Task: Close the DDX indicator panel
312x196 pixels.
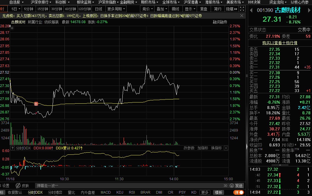Action: pos(226,148)
